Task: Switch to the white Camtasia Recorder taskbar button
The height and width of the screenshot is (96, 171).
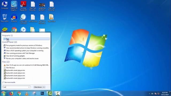Action: [x=58, y=94]
